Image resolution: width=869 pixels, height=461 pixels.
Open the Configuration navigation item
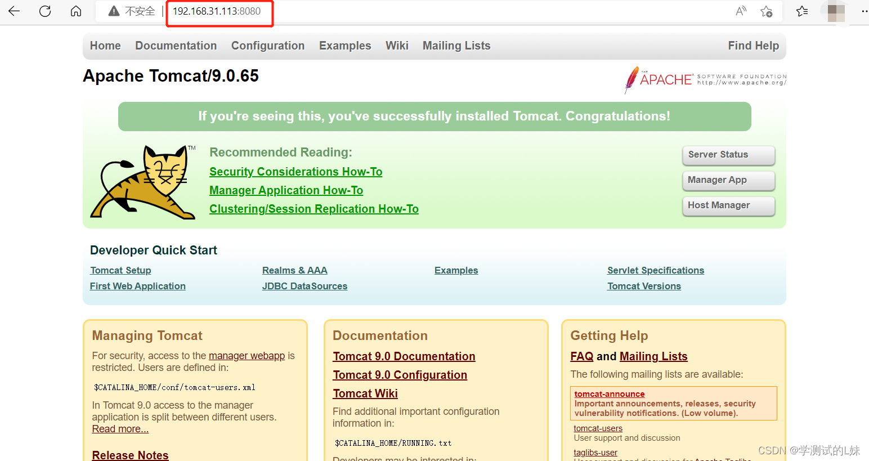(268, 46)
